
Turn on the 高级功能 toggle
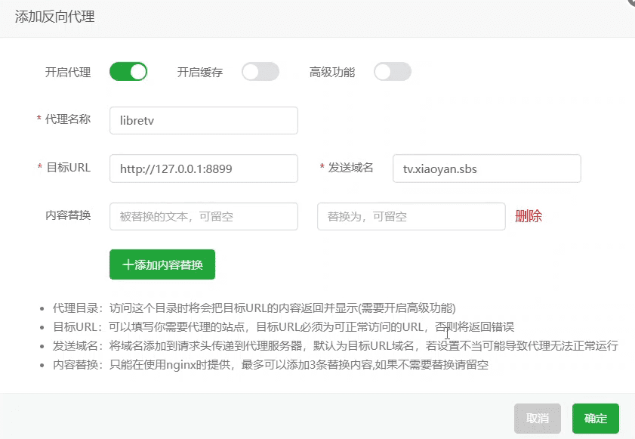tap(392, 72)
